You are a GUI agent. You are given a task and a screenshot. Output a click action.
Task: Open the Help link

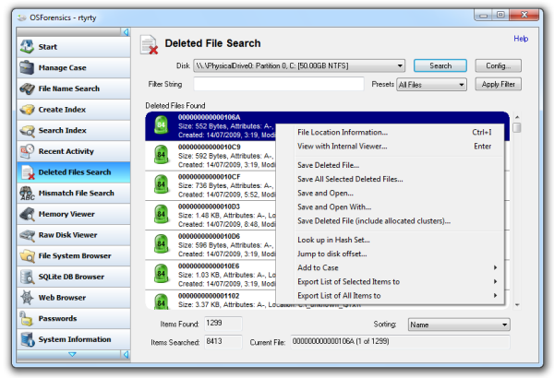pyautogui.click(x=521, y=39)
